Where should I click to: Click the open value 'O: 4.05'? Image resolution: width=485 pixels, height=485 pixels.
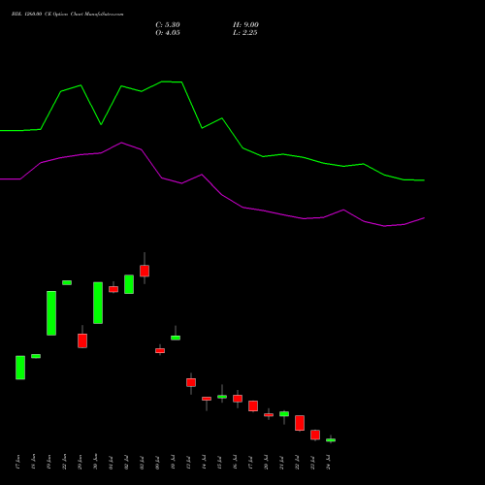tap(168, 33)
